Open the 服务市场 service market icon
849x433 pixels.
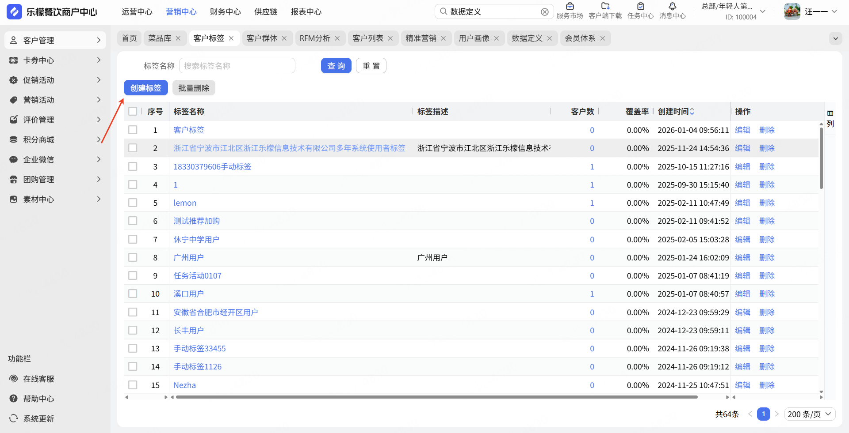570,7
